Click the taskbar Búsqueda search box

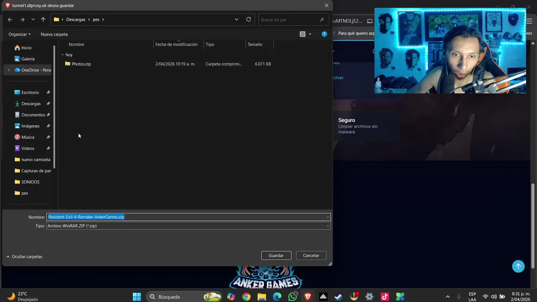(184, 297)
